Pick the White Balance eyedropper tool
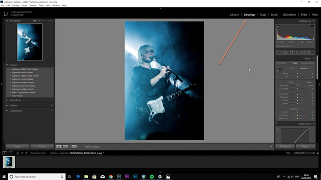321x180 pixels. point(279,70)
